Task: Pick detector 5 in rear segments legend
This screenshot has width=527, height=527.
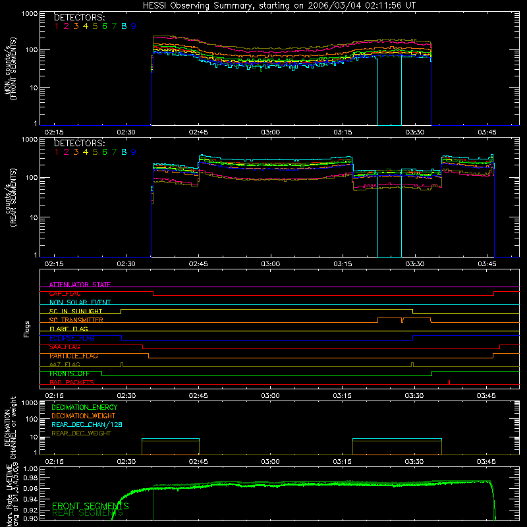Action: tap(95, 152)
